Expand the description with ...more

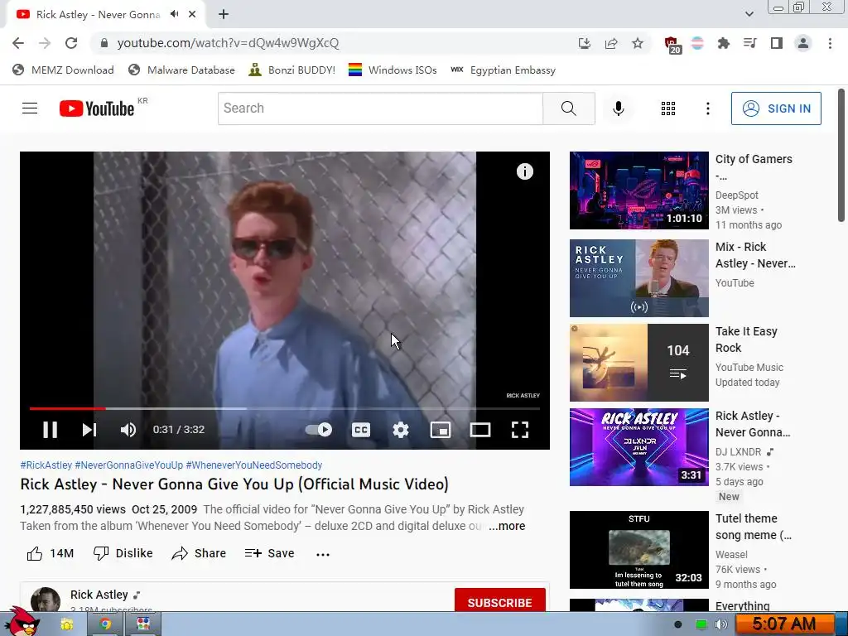tap(507, 526)
